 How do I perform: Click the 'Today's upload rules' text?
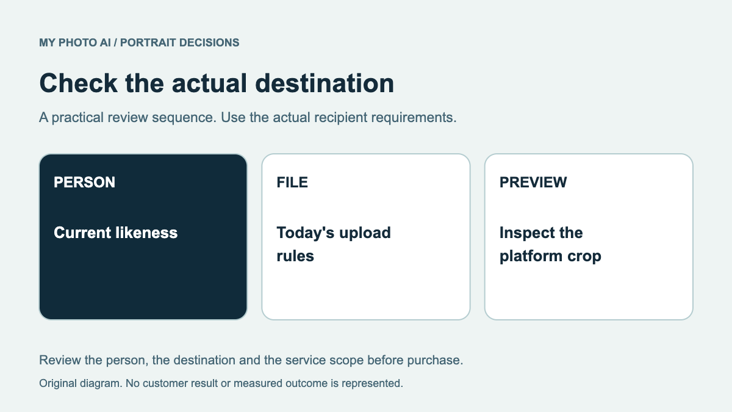tap(334, 244)
